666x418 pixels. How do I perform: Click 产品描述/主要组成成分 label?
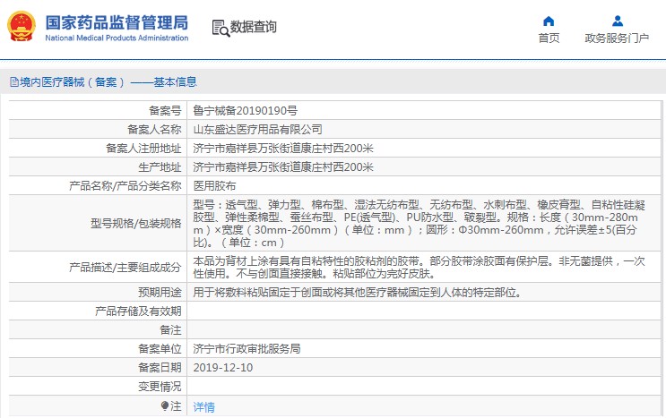[125, 267]
